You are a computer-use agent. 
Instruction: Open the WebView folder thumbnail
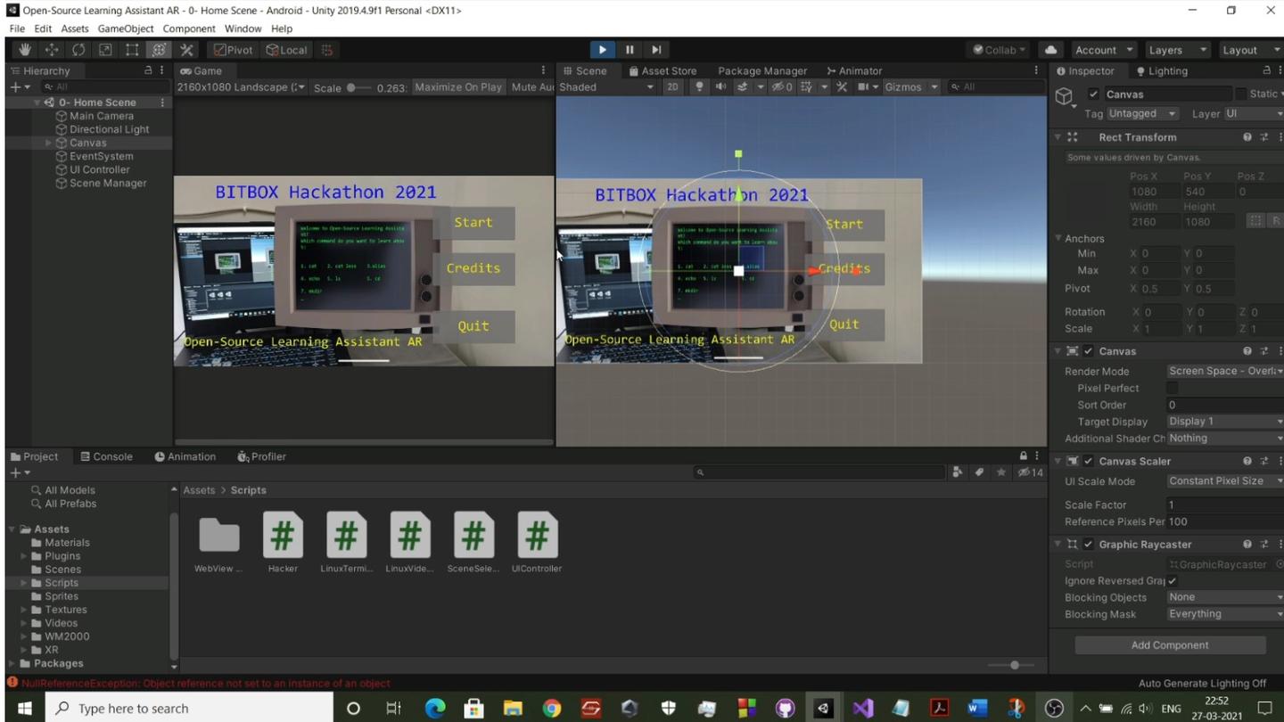(x=218, y=542)
